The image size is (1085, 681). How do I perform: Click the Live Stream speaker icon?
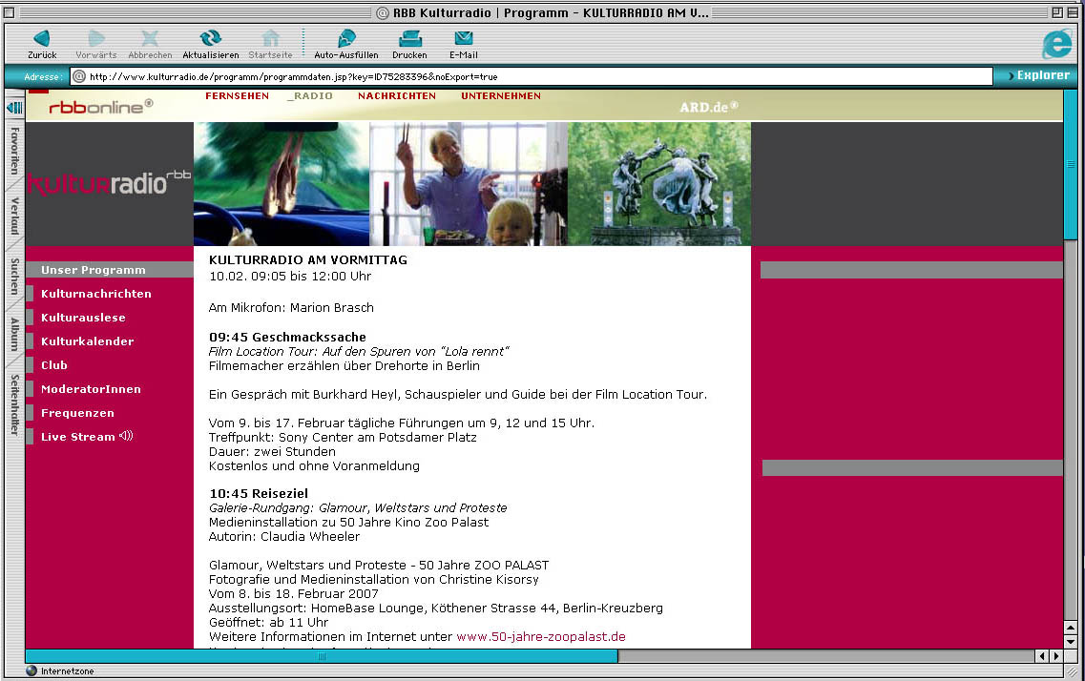coord(126,436)
